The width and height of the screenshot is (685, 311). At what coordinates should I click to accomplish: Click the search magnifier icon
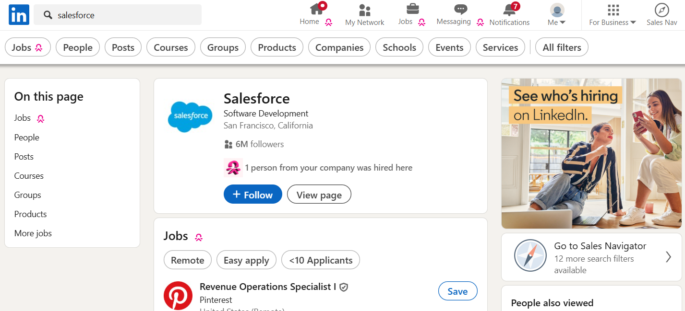tap(48, 15)
